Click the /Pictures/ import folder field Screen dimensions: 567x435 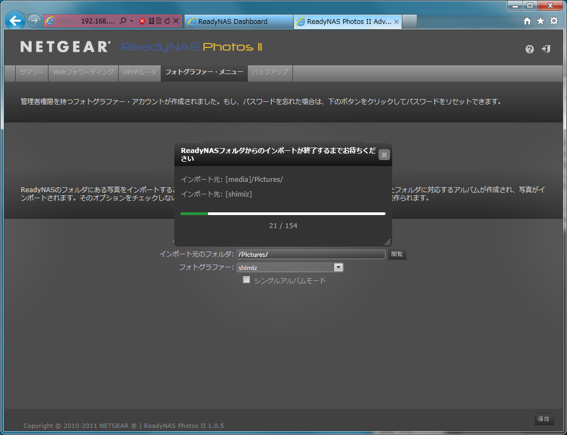tap(310, 254)
